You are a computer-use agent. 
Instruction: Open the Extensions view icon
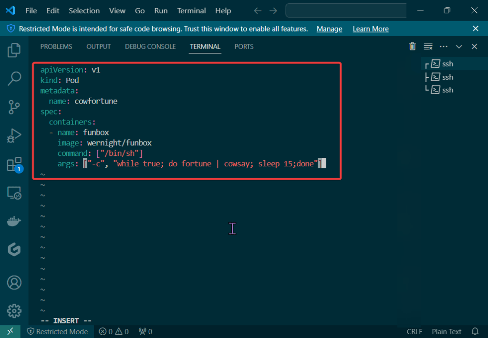(x=14, y=164)
